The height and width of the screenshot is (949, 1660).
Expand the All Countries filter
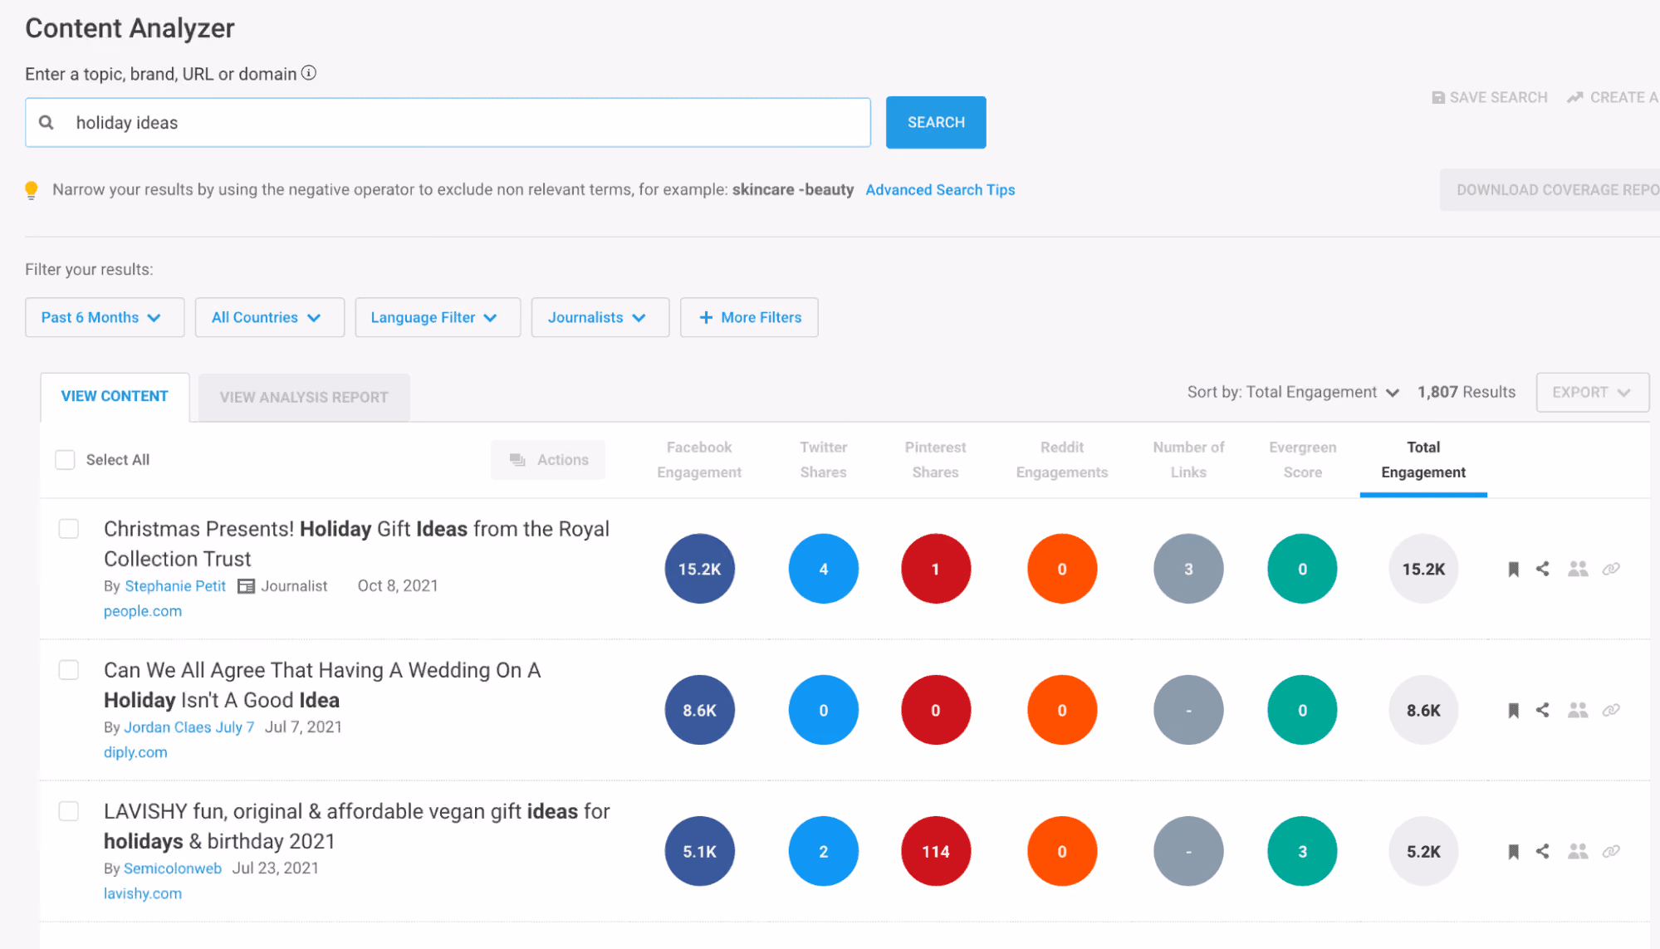[x=270, y=317]
